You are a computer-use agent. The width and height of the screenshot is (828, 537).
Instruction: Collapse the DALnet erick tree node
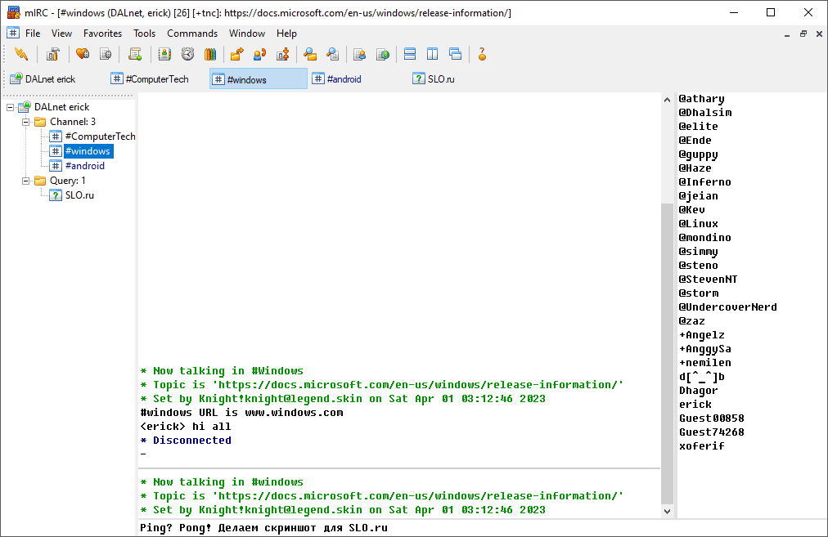[10, 107]
